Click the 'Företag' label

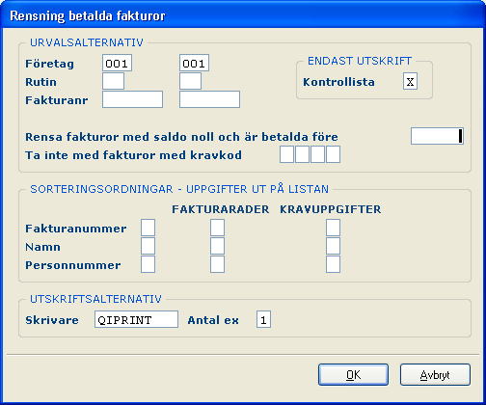tap(49, 64)
